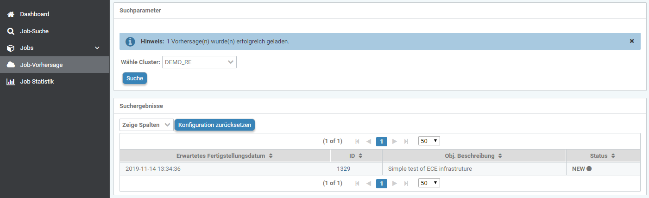
Task: Click the Job-Vorhersage cloud icon
Action: (11, 65)
